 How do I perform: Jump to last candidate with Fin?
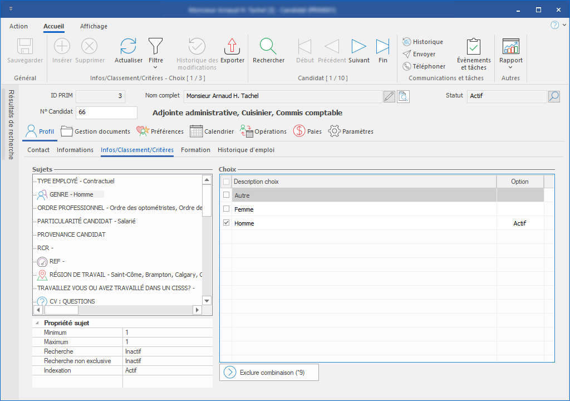coord(382,47)
